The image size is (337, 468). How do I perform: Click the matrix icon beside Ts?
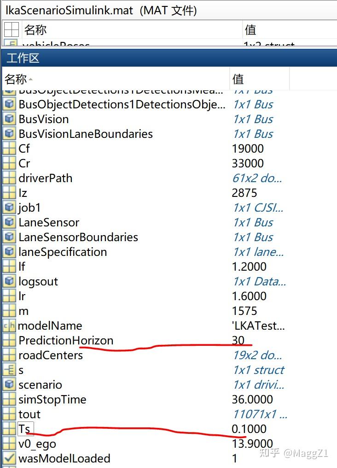[x=9, y=429]
